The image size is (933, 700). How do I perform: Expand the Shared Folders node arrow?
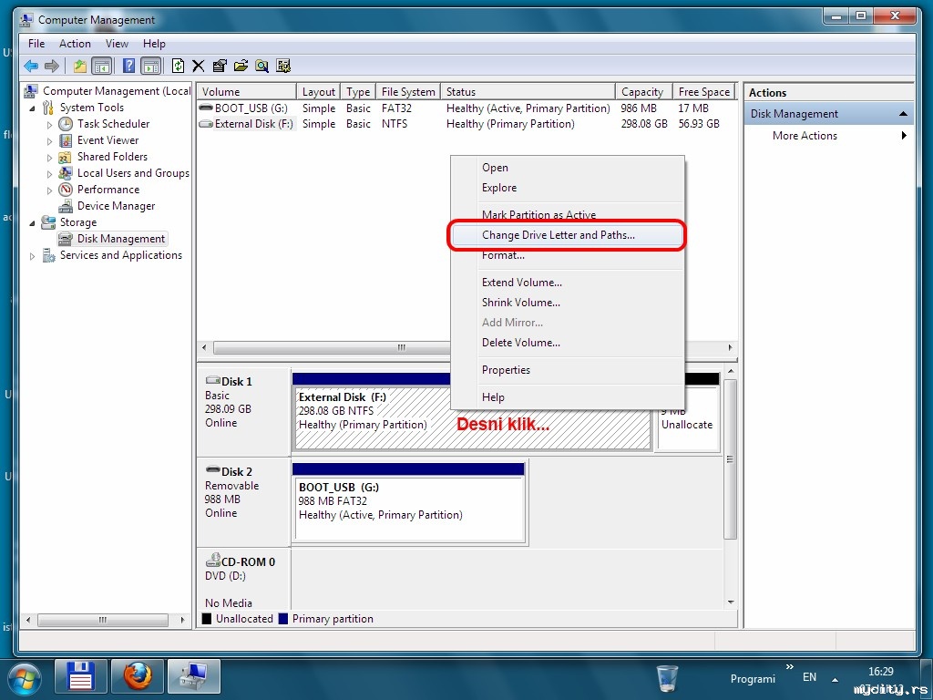49,158
